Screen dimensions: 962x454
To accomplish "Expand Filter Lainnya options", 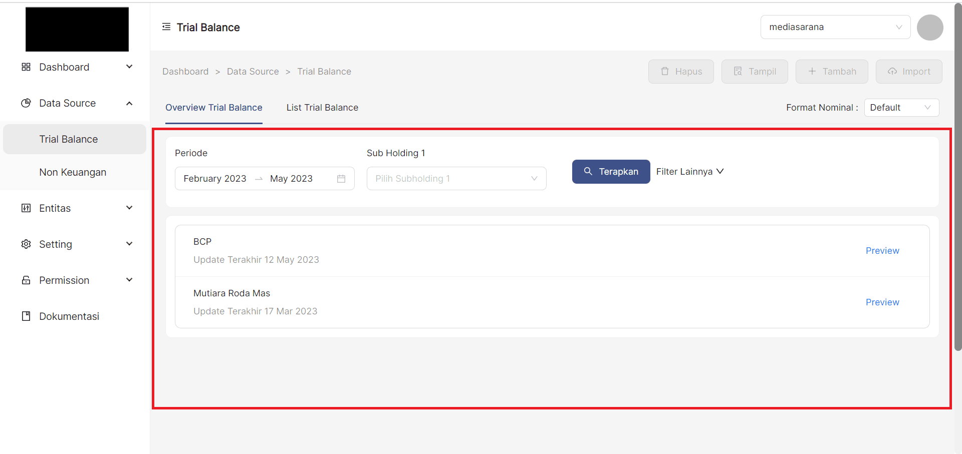I will click(689, 172).
